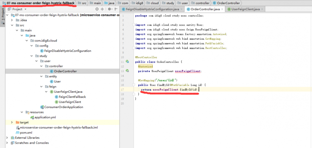Click the Collapse All icon in Project panel
This screenshot has height=148, width=312.
tap(102, 9)
